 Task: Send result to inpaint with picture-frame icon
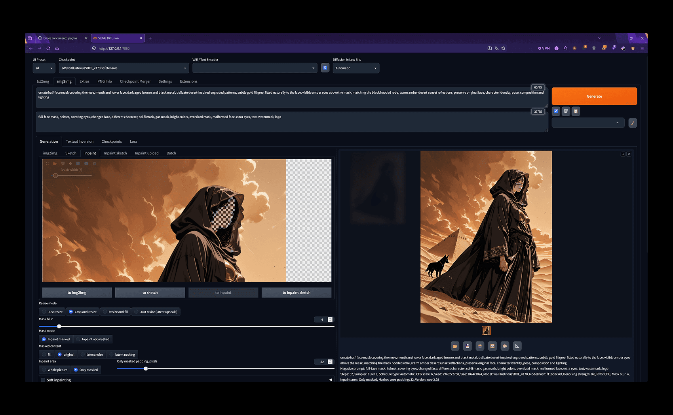pyautogui.click(x=492, y=346)
